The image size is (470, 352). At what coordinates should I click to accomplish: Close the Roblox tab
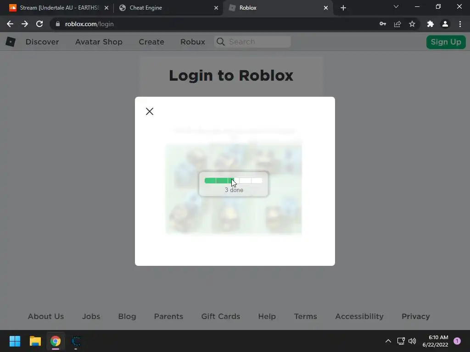point(326,8)
